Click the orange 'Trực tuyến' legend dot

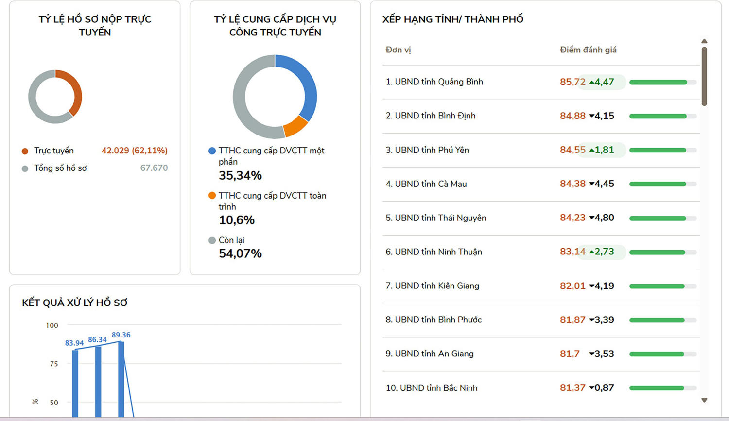pyautogui.click(x=25, y=151)
